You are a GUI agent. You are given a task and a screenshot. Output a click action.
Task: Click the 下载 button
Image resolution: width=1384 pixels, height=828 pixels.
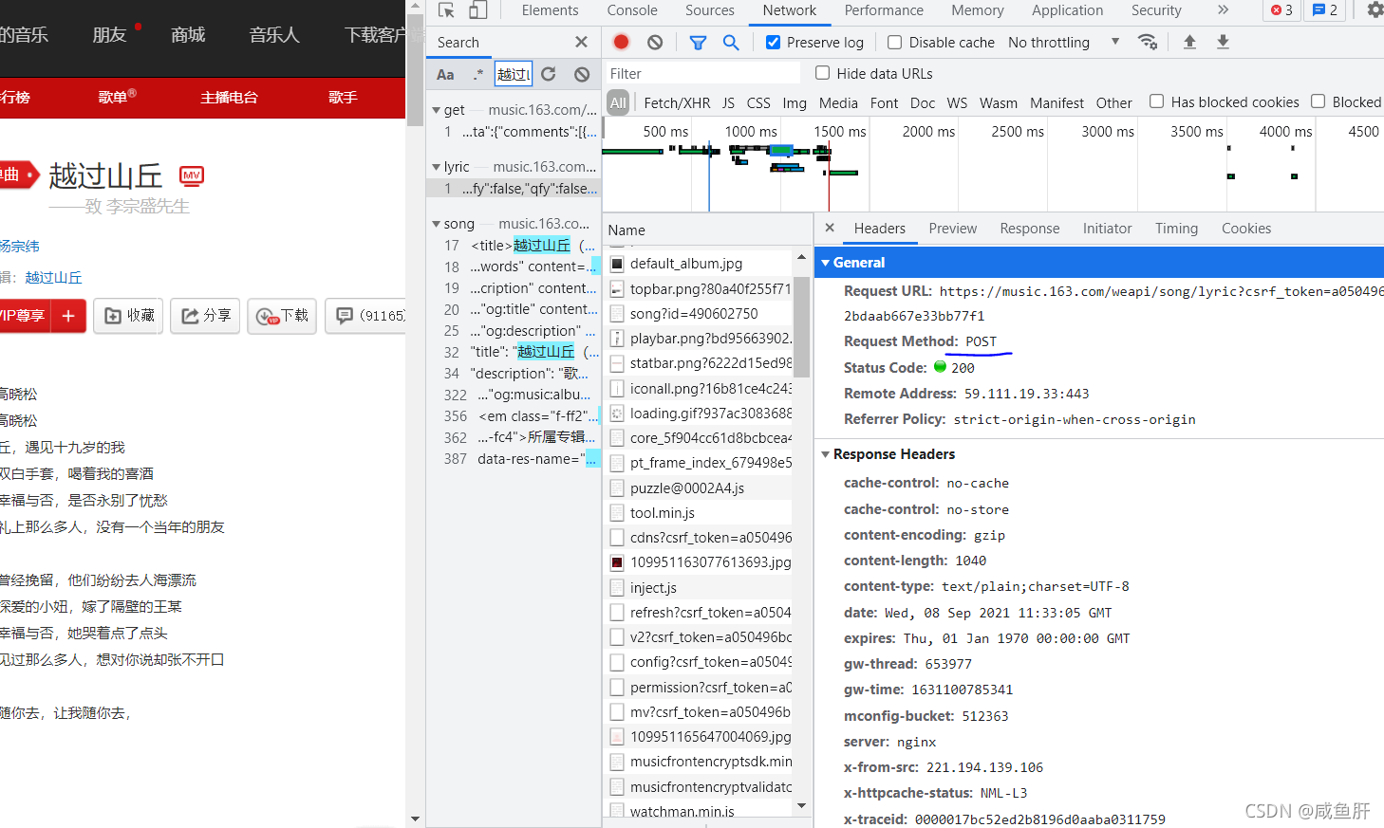pos(282,316)
